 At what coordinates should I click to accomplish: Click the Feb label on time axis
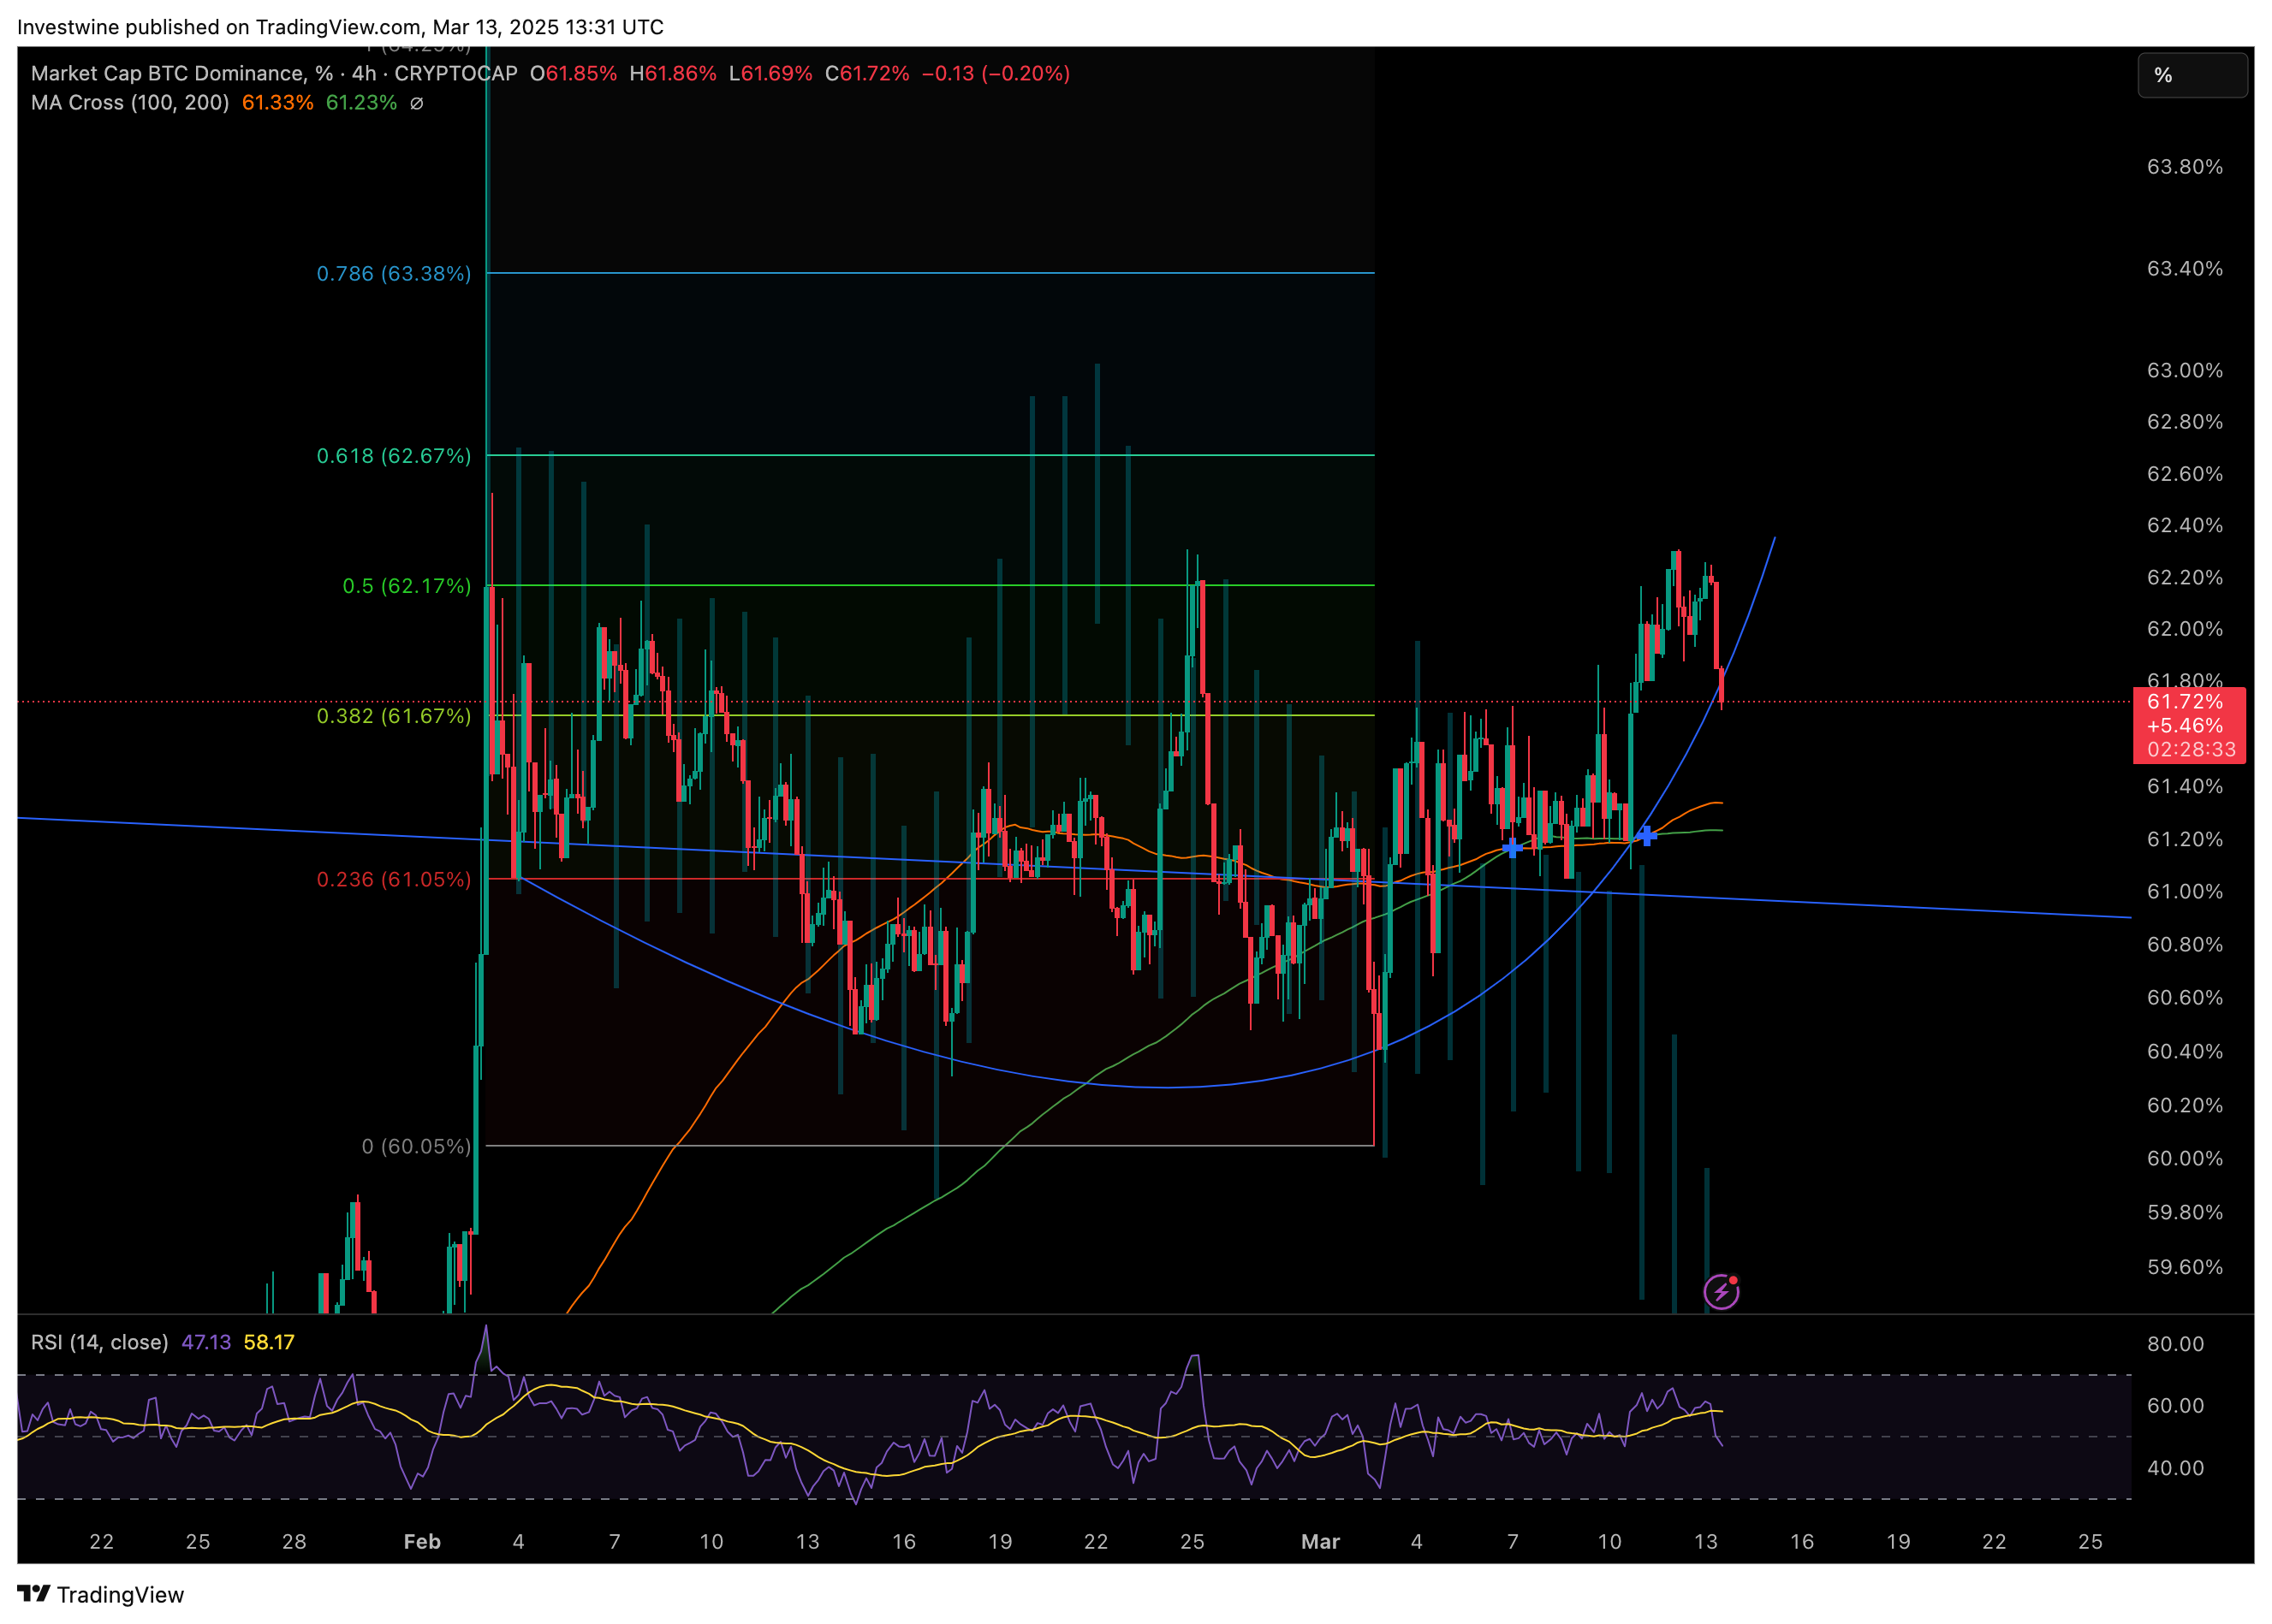pos(421,1541)
